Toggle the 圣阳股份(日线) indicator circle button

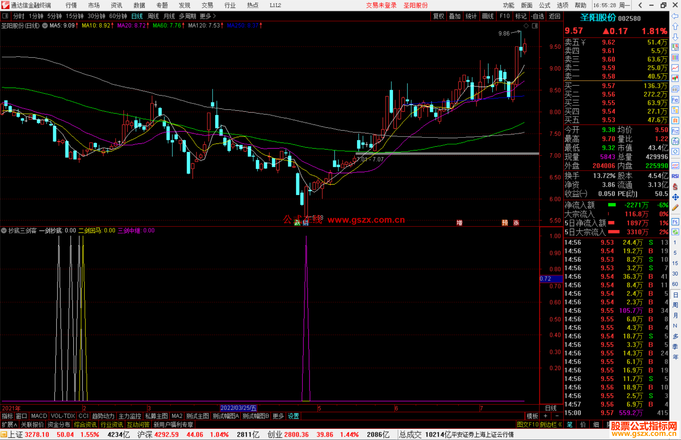(45, 26)
